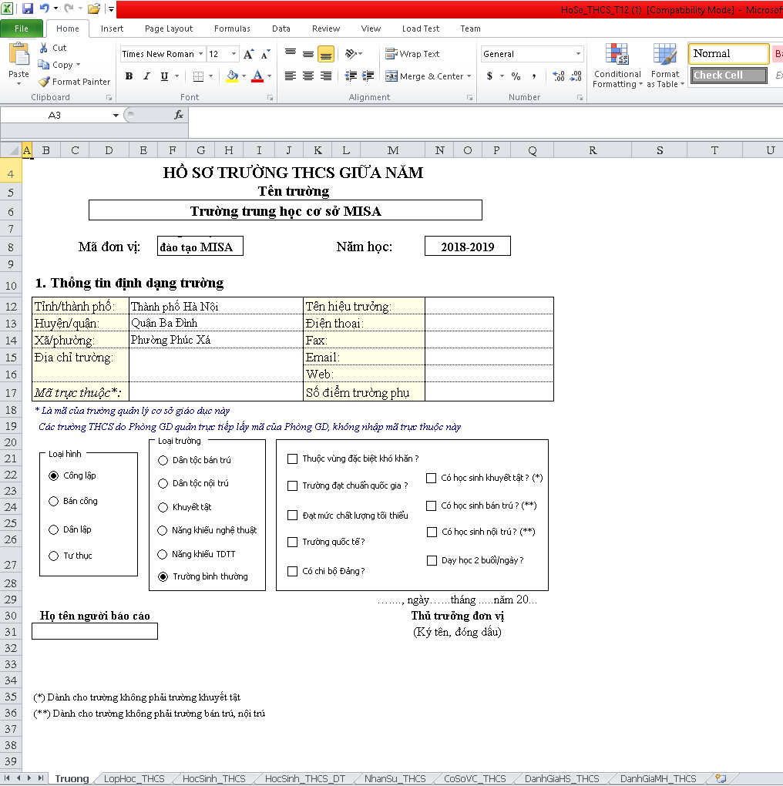Click Center text alignment icon
783x786 pixels.
click(308, 76)
